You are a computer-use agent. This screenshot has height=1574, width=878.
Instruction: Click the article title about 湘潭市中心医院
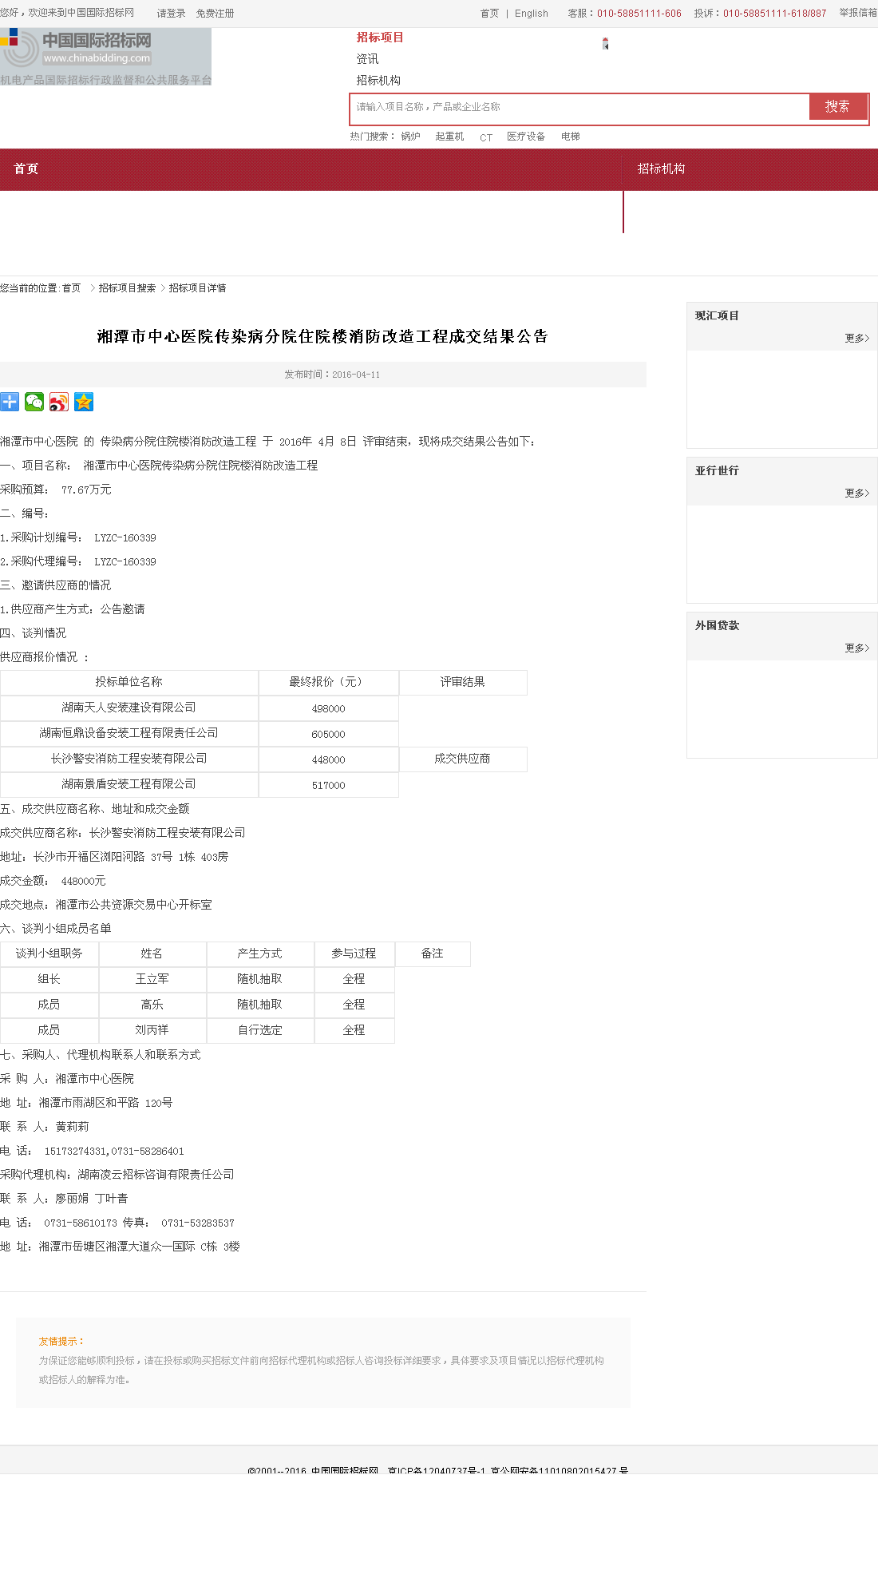tap(322, 336)
